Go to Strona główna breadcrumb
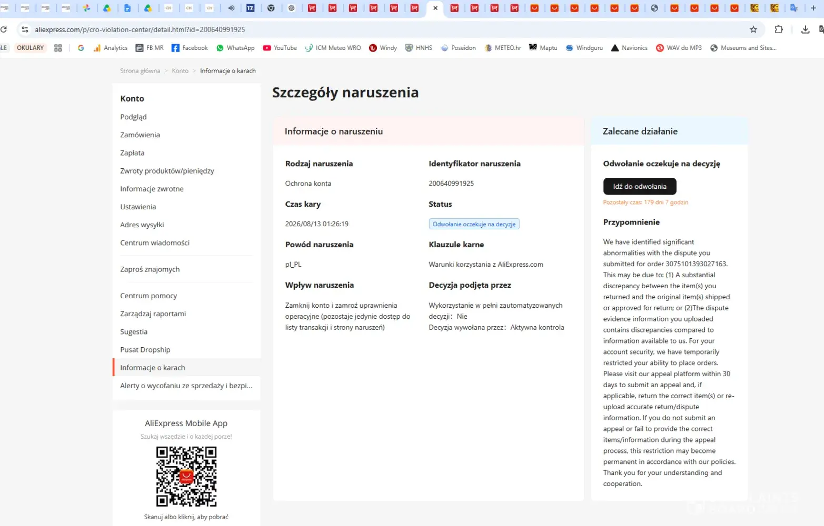 coord(140,71)
